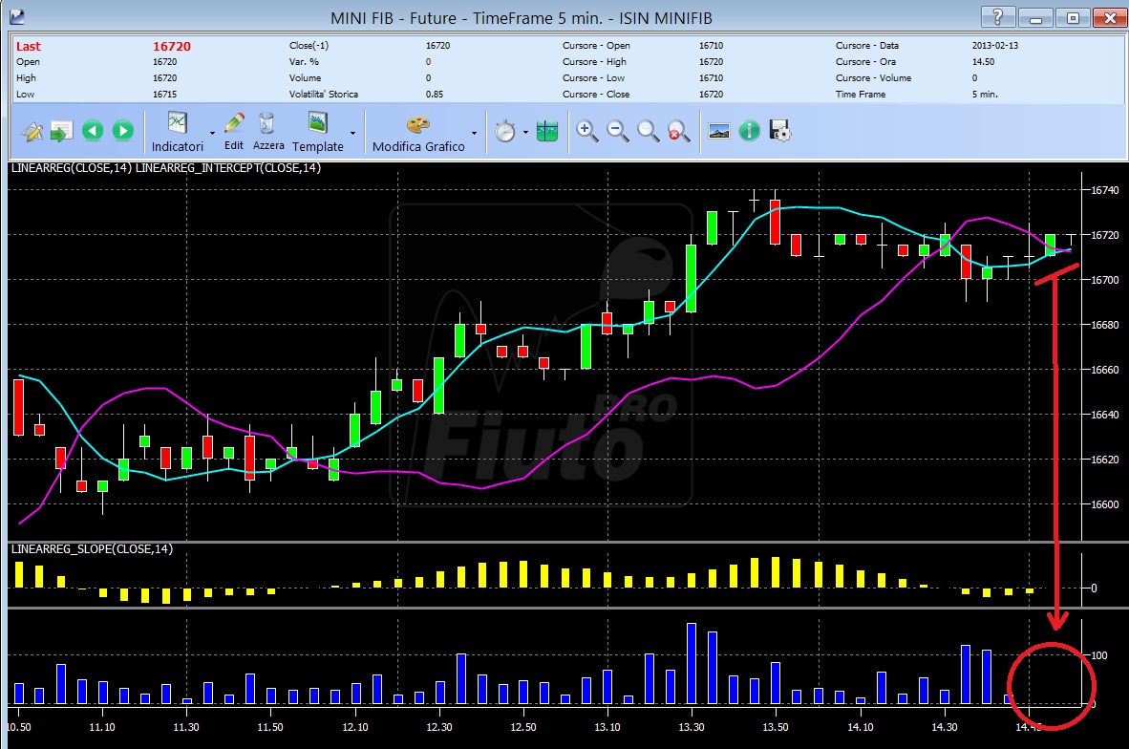Image resolution: width=1129 pixels, height=749 pixels.
Task: Click the zoom out magnifier icon
Action: coord(618,131)
